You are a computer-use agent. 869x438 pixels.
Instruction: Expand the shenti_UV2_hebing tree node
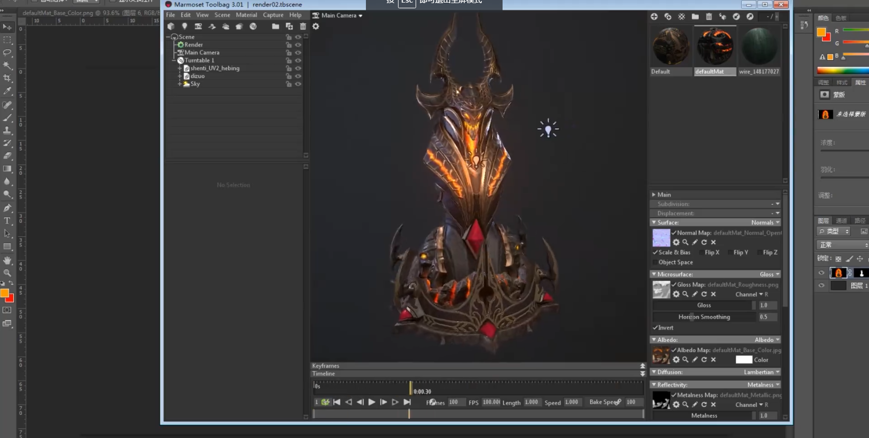[x=180, y=68]
